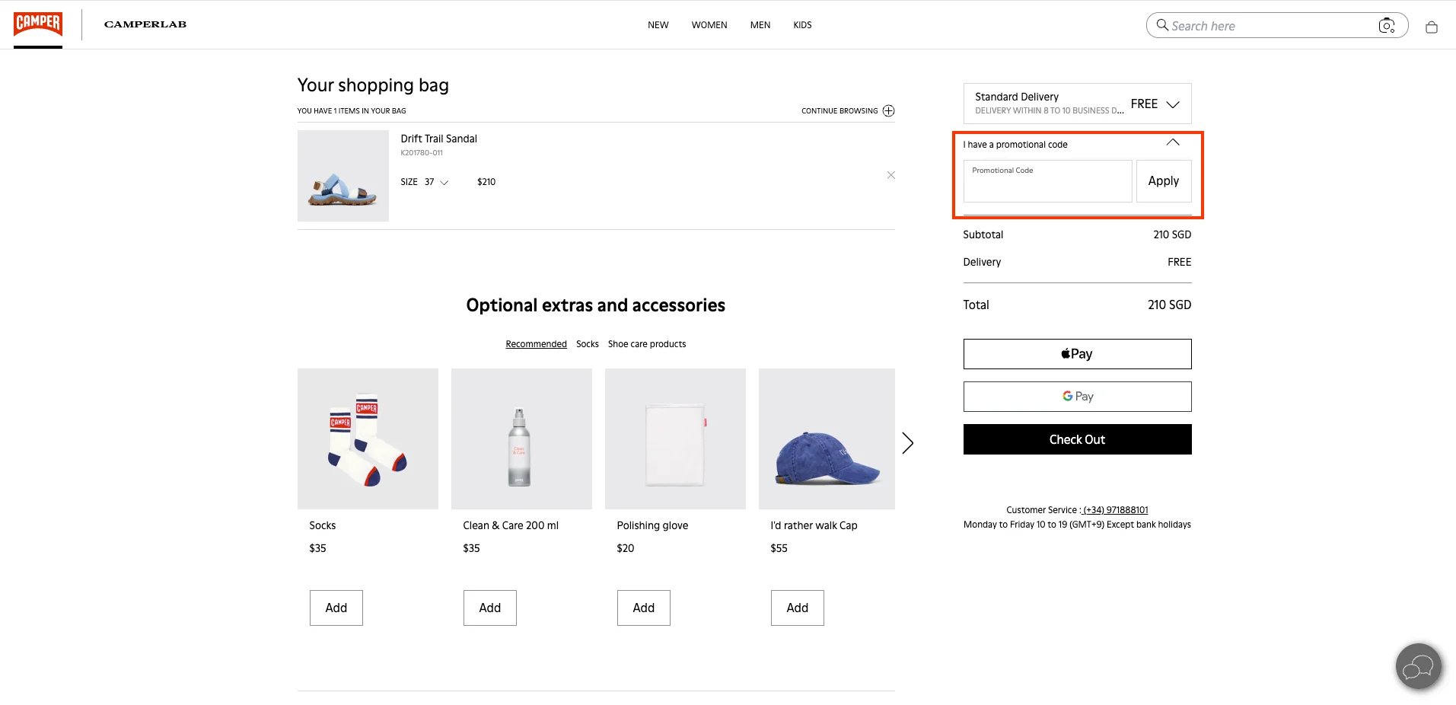Open the Polishing glove image

676,439
